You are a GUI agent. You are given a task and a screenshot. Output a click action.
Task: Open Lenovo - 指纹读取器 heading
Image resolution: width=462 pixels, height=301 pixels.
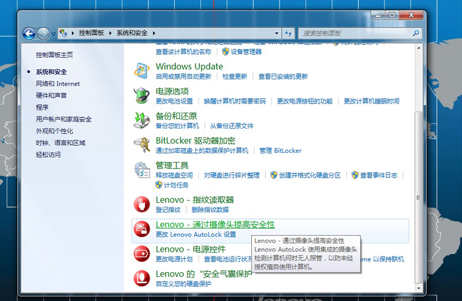(195, 200)
